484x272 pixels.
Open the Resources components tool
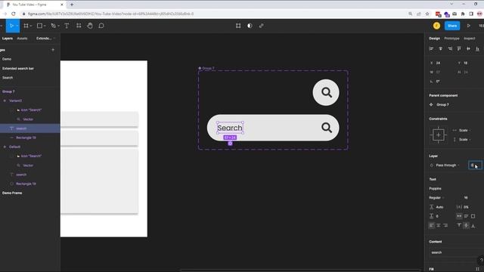[79, 26]
